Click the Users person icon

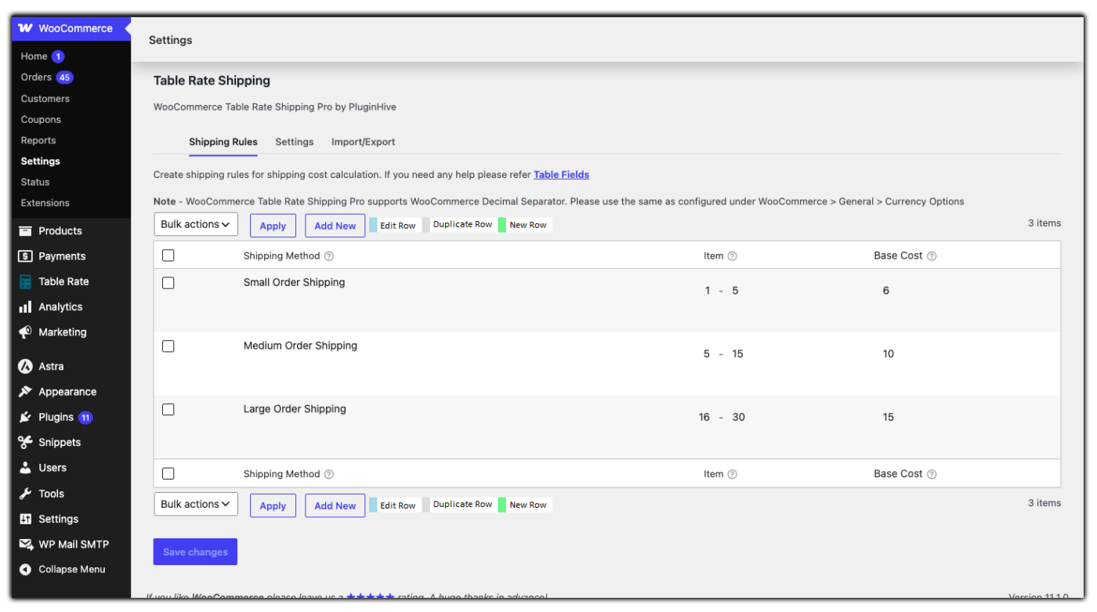click(25, 468)
